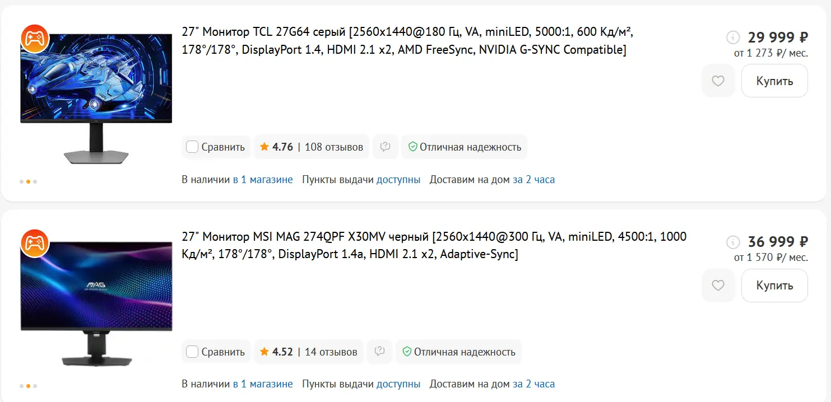This screenshot has height=402, width=831.
Task: Add the MSI MAG 274QPF to favorites
Action: (x=718, y=286)
